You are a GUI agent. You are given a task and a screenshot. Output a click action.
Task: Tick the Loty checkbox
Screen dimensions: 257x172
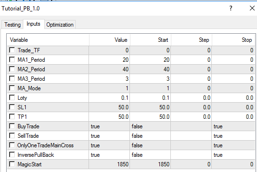pos(12,97)
